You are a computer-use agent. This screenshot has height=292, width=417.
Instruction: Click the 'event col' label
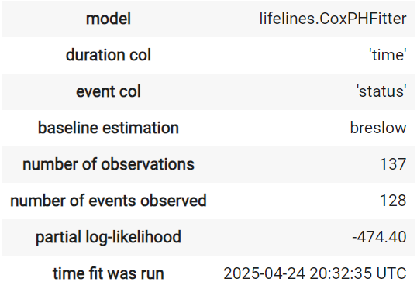(109, 91)
